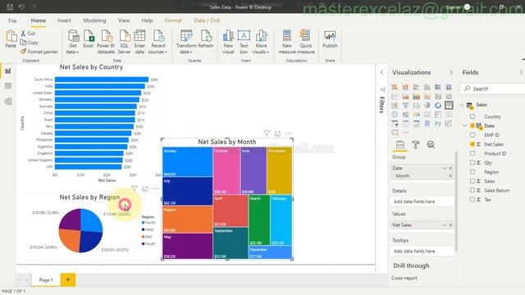Pick the Area chart visual icon
The width and height of the screenshot is (525, 295).
point(405,97)
